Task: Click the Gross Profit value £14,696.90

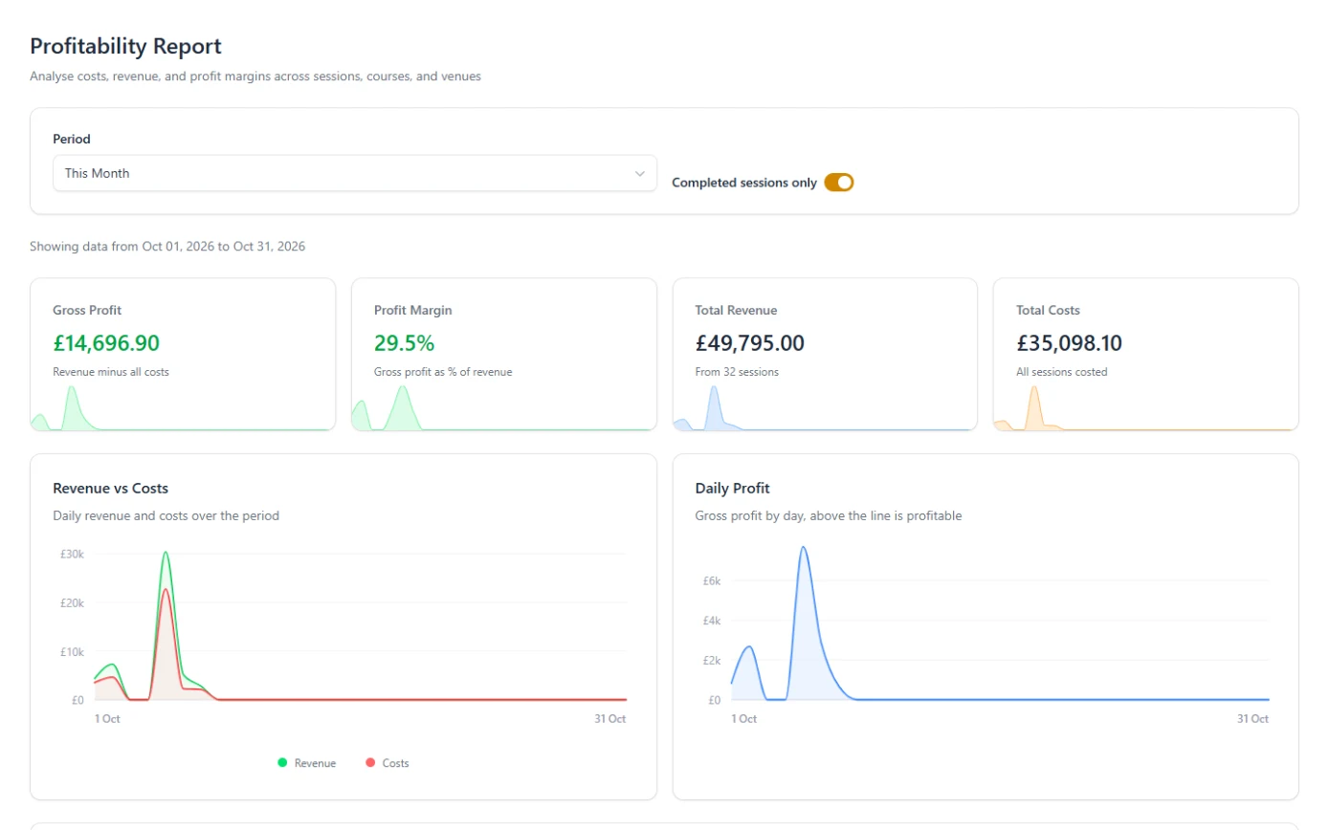Action: coord(106,343)
